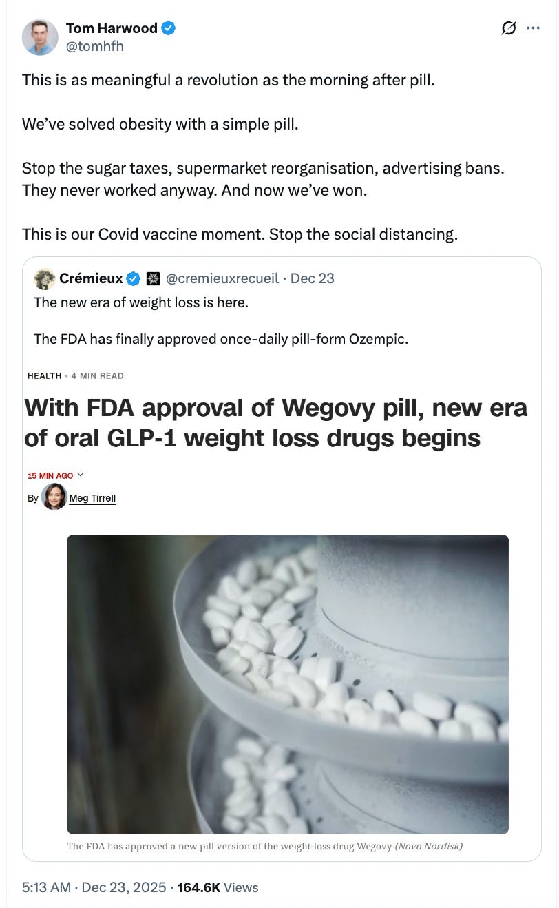Open the @tomhfh handle
The image size is (559, 908).
point(95,46)
